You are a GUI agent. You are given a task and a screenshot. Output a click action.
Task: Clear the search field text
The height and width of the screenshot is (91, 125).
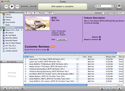click(112, 6)
